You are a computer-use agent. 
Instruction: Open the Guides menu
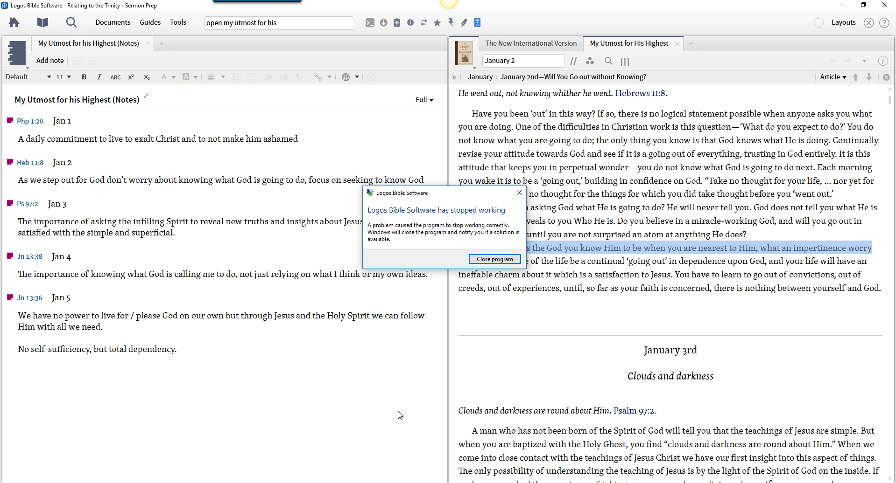click(x=150, y=22)
